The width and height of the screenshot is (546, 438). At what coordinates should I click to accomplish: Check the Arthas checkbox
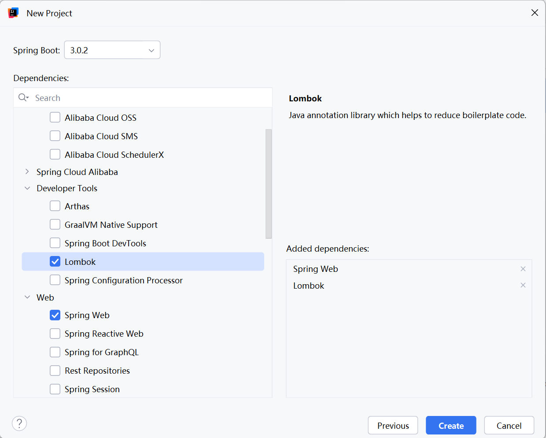55,206
